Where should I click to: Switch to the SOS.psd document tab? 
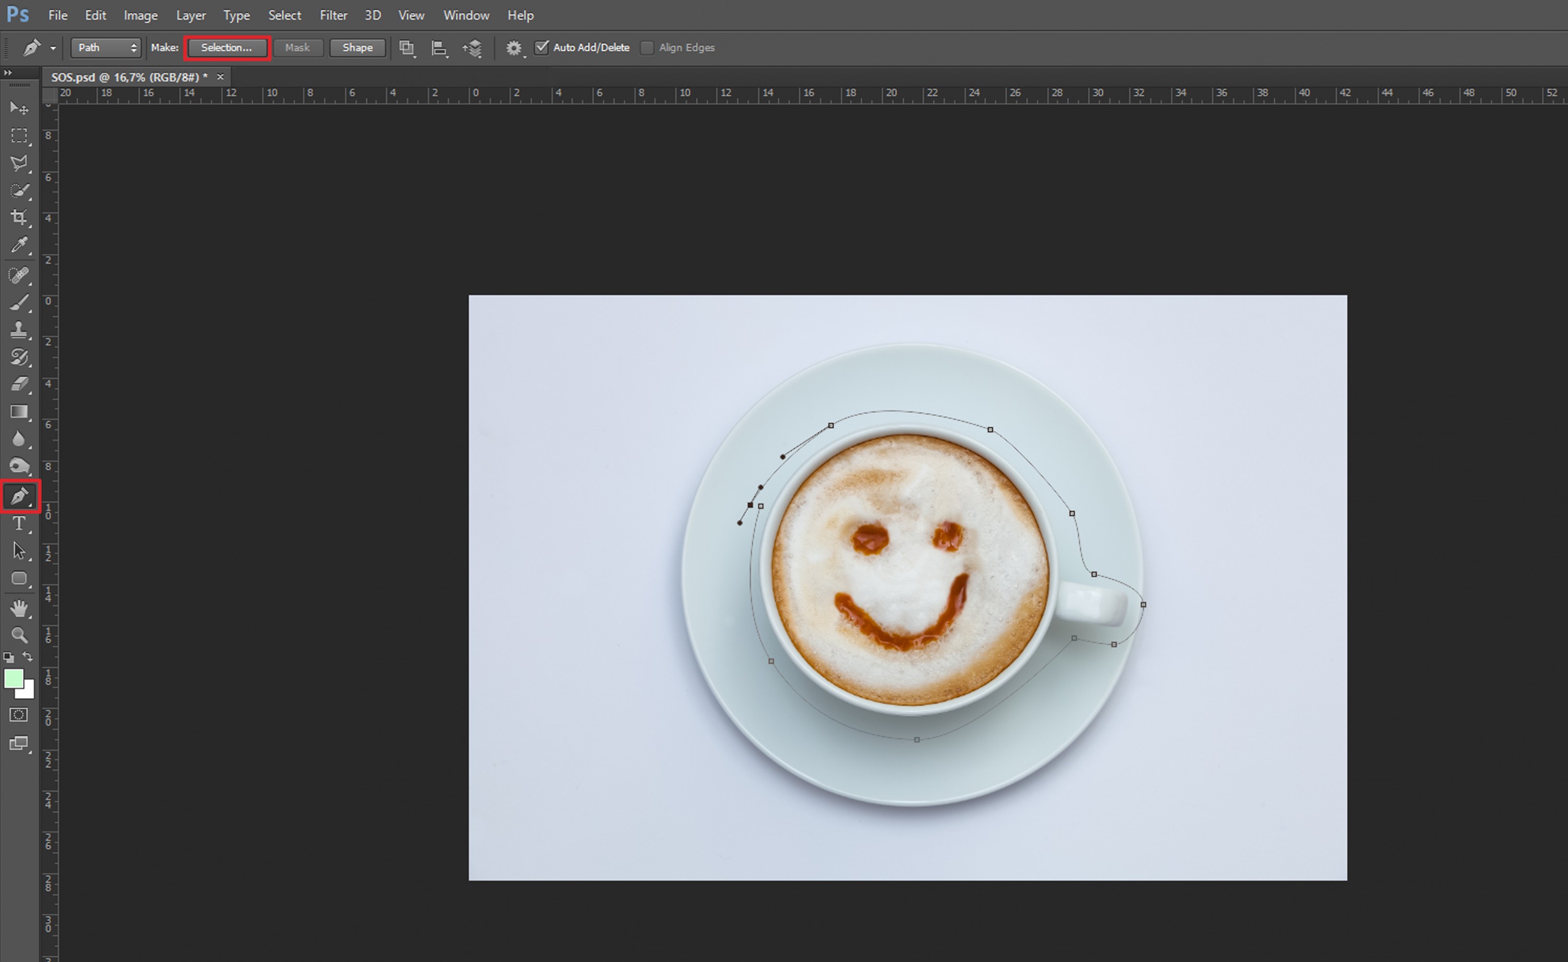point(129,77)
